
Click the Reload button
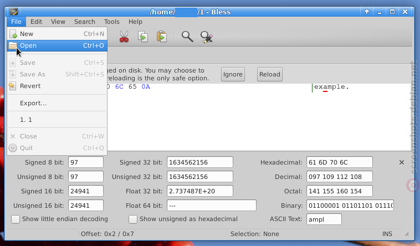[x=270, y=74]
